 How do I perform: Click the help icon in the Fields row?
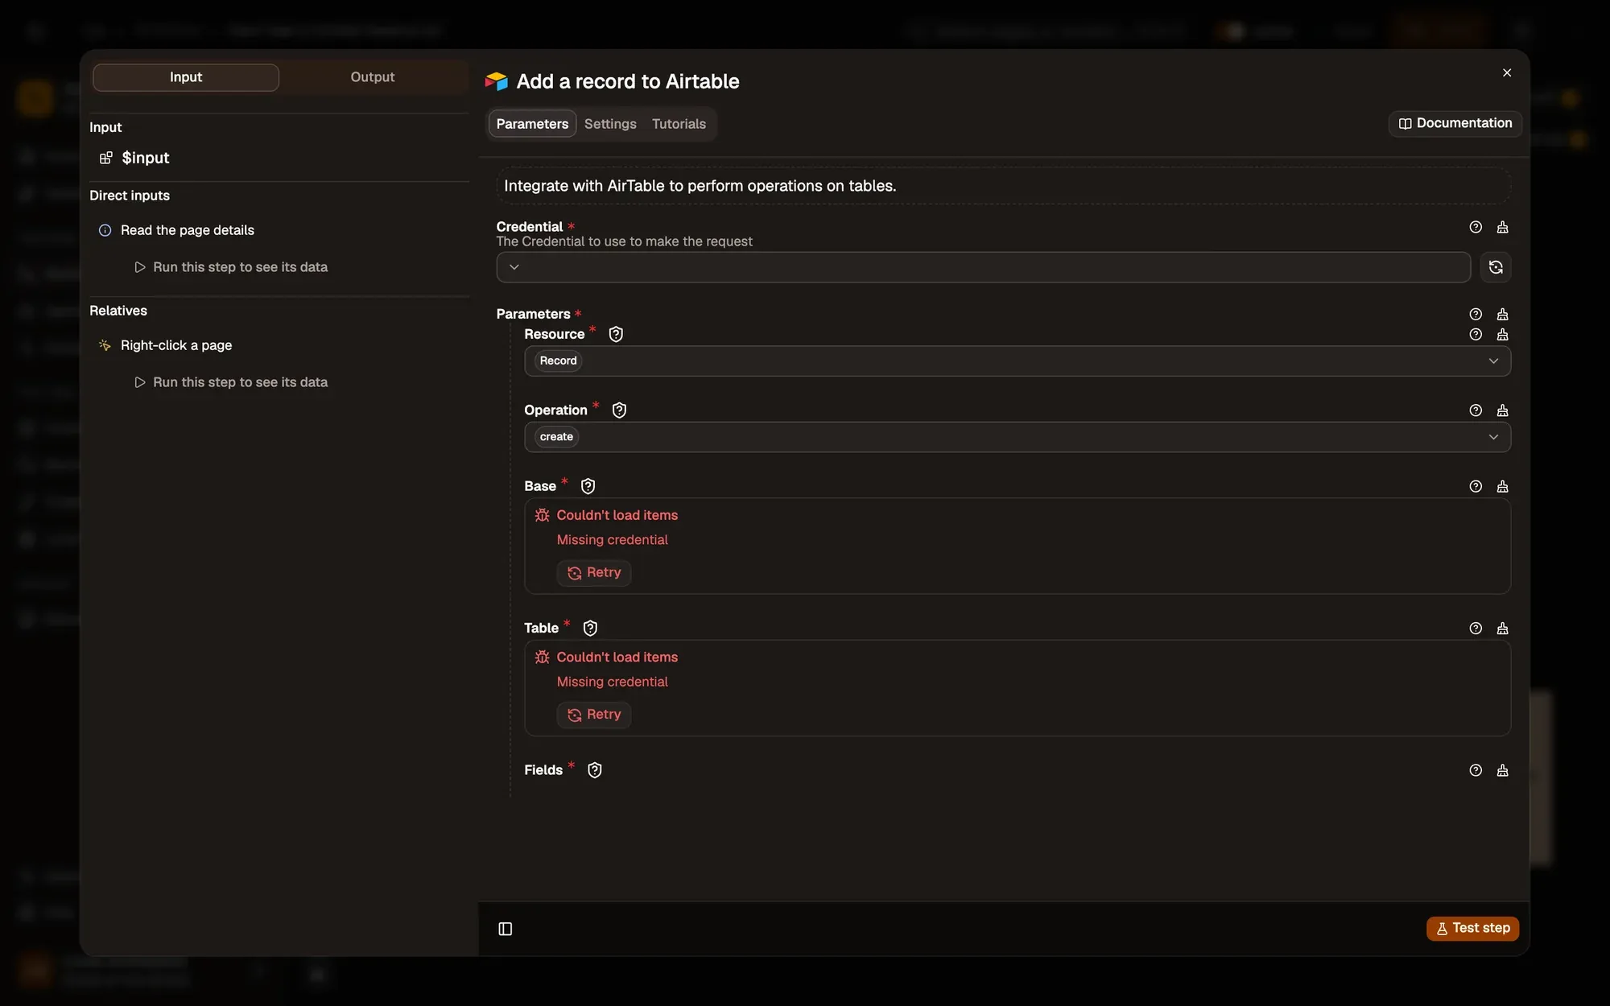coord(1476,770)
